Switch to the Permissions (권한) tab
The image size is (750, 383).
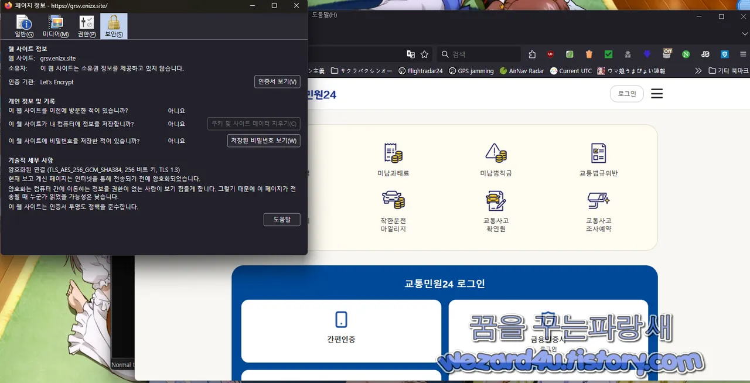click(x=87, y=26)
